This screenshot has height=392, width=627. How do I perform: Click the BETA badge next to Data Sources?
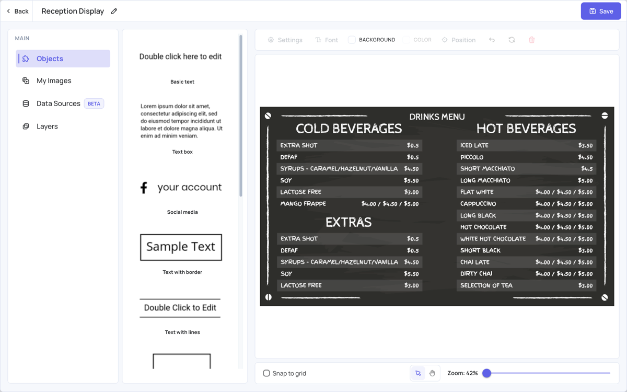click(x=94, y=103)
